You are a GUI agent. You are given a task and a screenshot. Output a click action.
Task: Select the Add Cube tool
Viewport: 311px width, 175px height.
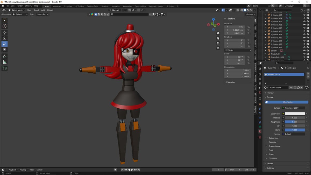[x=5, y=68]
